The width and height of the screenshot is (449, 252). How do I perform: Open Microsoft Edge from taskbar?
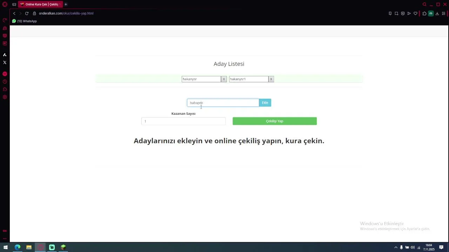pyautogui.click(x=18, y=247)
